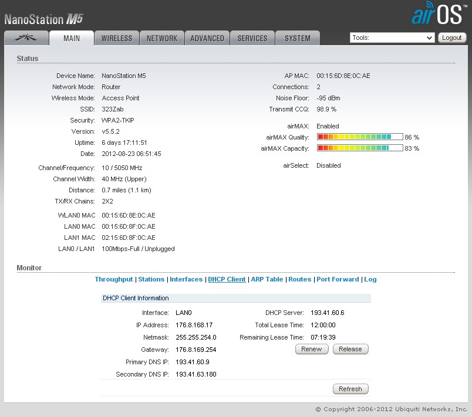Select the Wireless Mode value Access Point
This screenshot has width=472, height=417.
[120, 98]
